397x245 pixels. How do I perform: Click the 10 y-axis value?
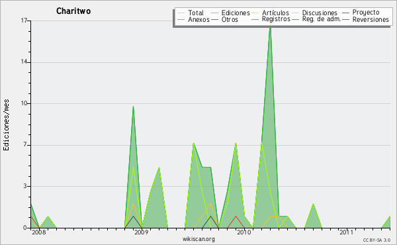coord(24,103)
